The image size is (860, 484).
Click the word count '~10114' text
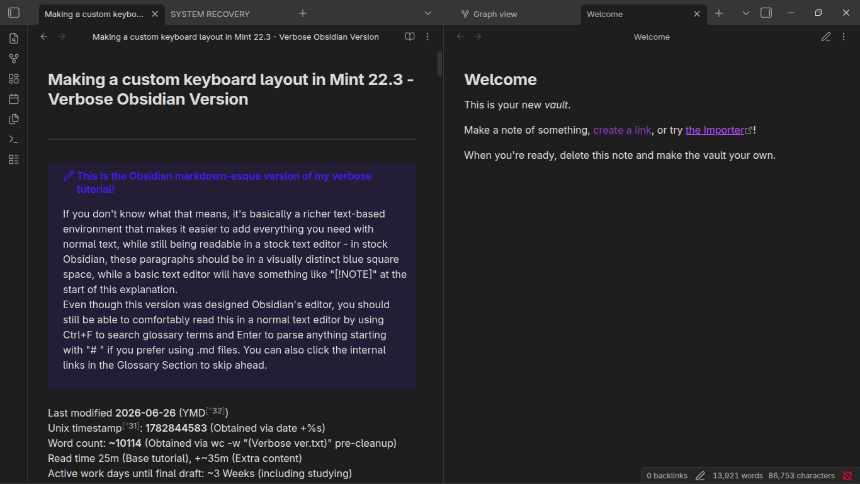coord(125,444)
